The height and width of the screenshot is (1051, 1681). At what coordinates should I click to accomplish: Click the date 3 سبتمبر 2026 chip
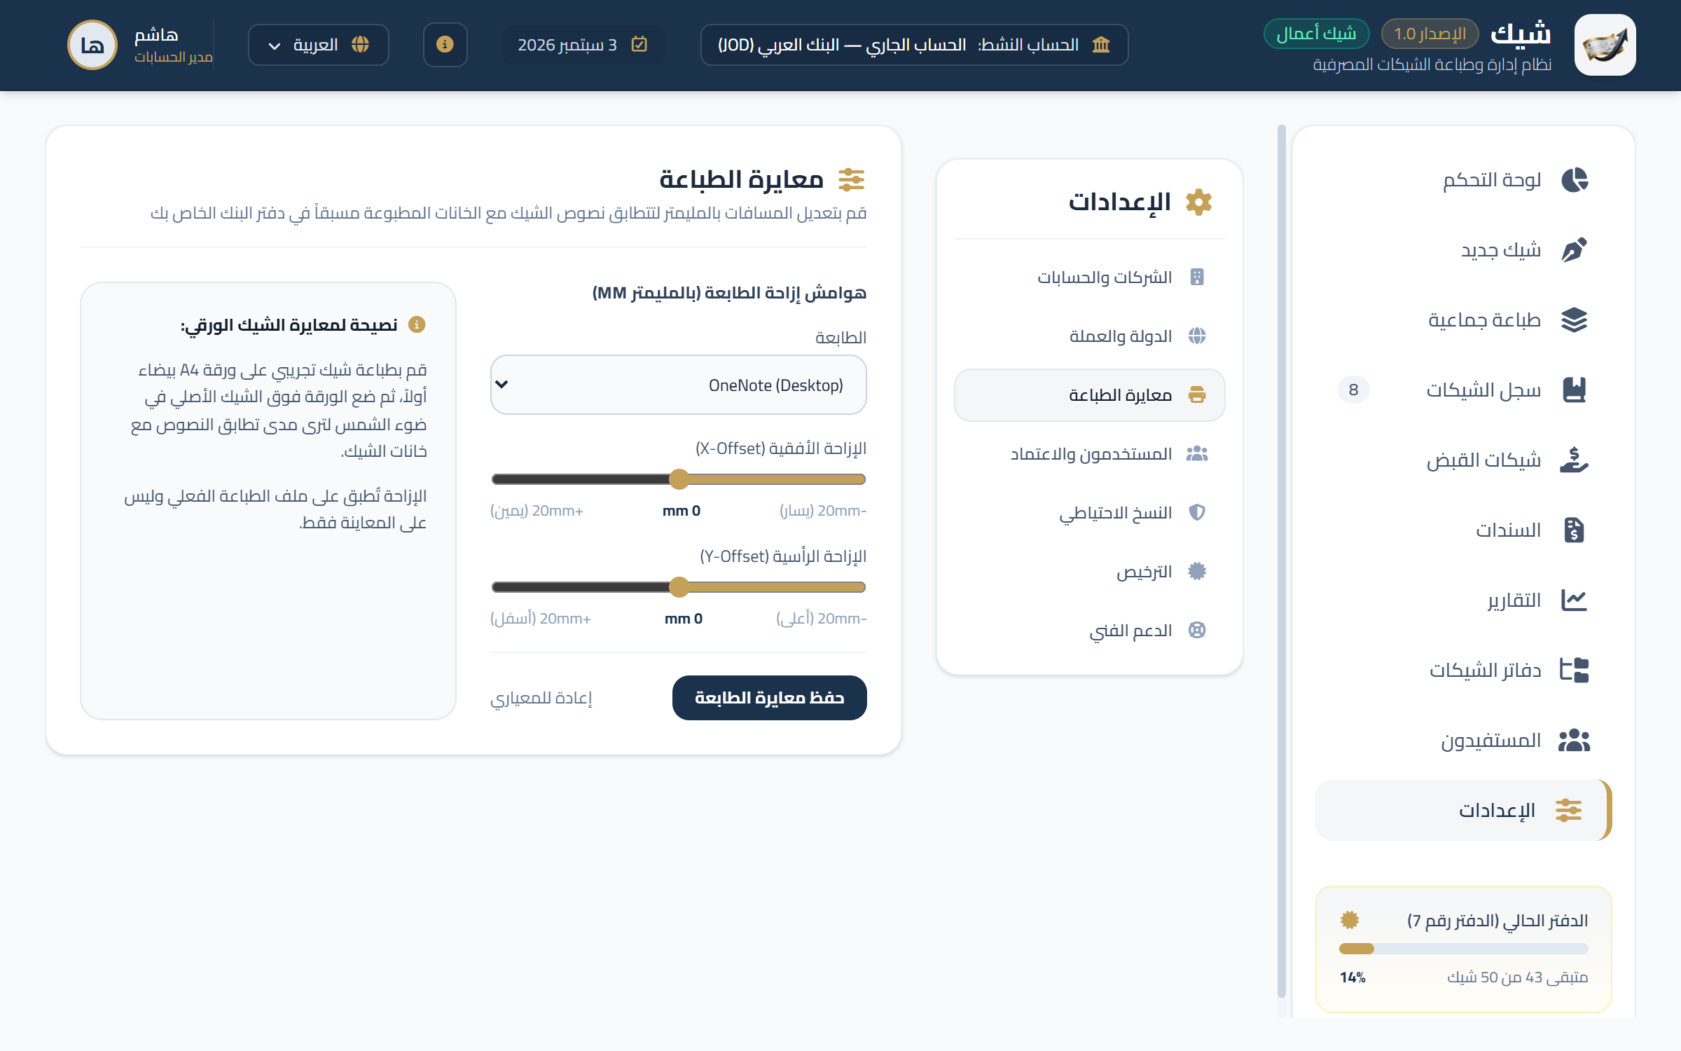coord(583,45)
